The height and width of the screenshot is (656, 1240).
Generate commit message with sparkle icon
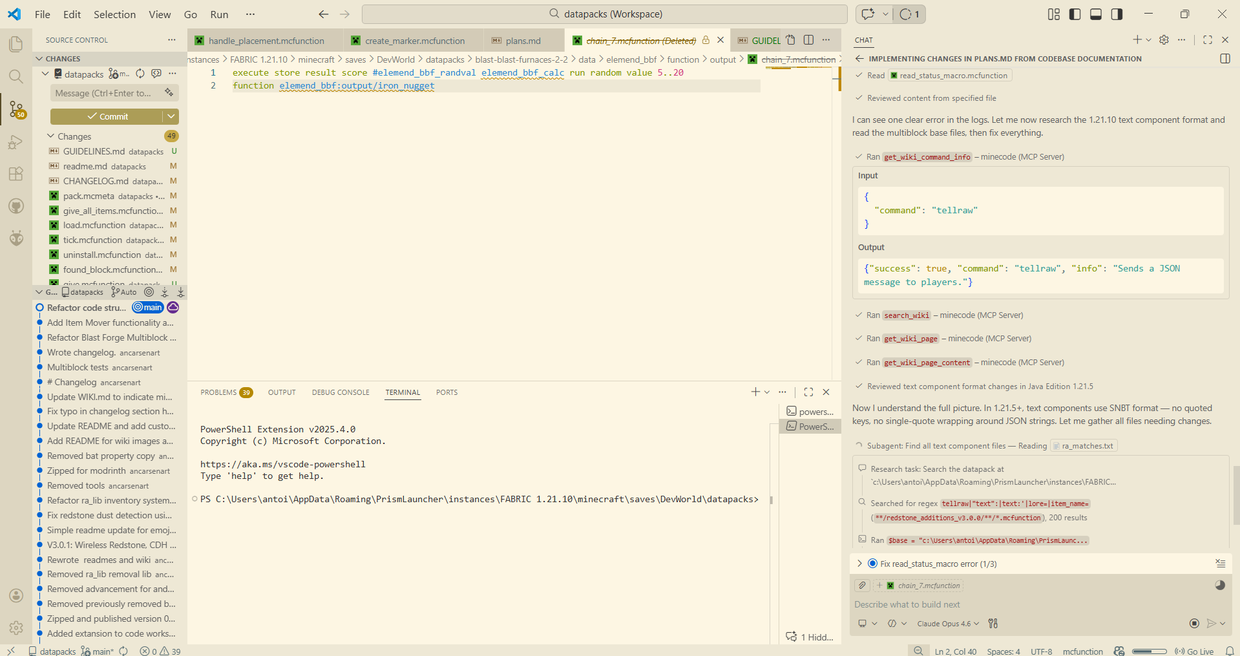pyautogui.click(x=169, y=92)
